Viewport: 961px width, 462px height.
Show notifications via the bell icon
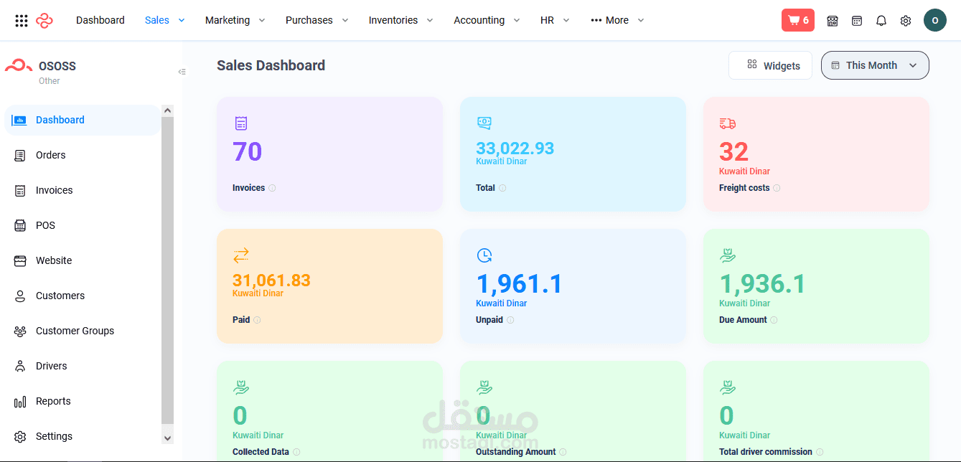881,21
